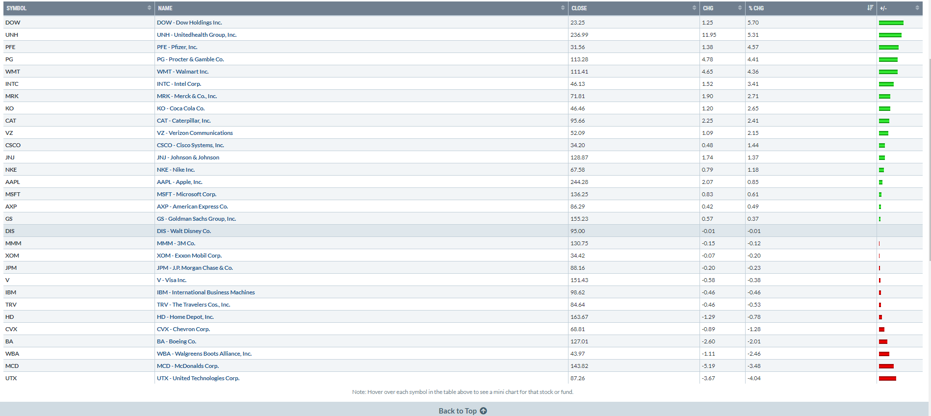Viewport: 931px width, 416px height.
Task: Click the close price 236.99
Action: coord(579,35)
